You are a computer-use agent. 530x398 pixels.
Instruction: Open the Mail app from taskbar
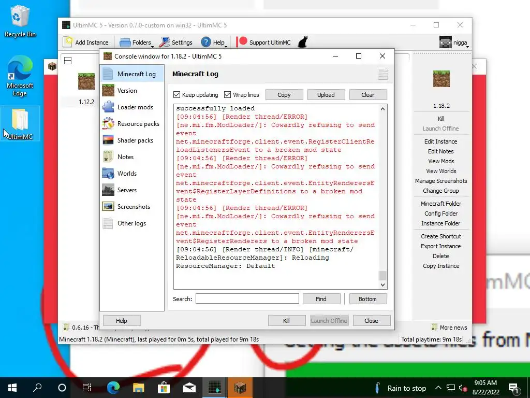[189, 388]
